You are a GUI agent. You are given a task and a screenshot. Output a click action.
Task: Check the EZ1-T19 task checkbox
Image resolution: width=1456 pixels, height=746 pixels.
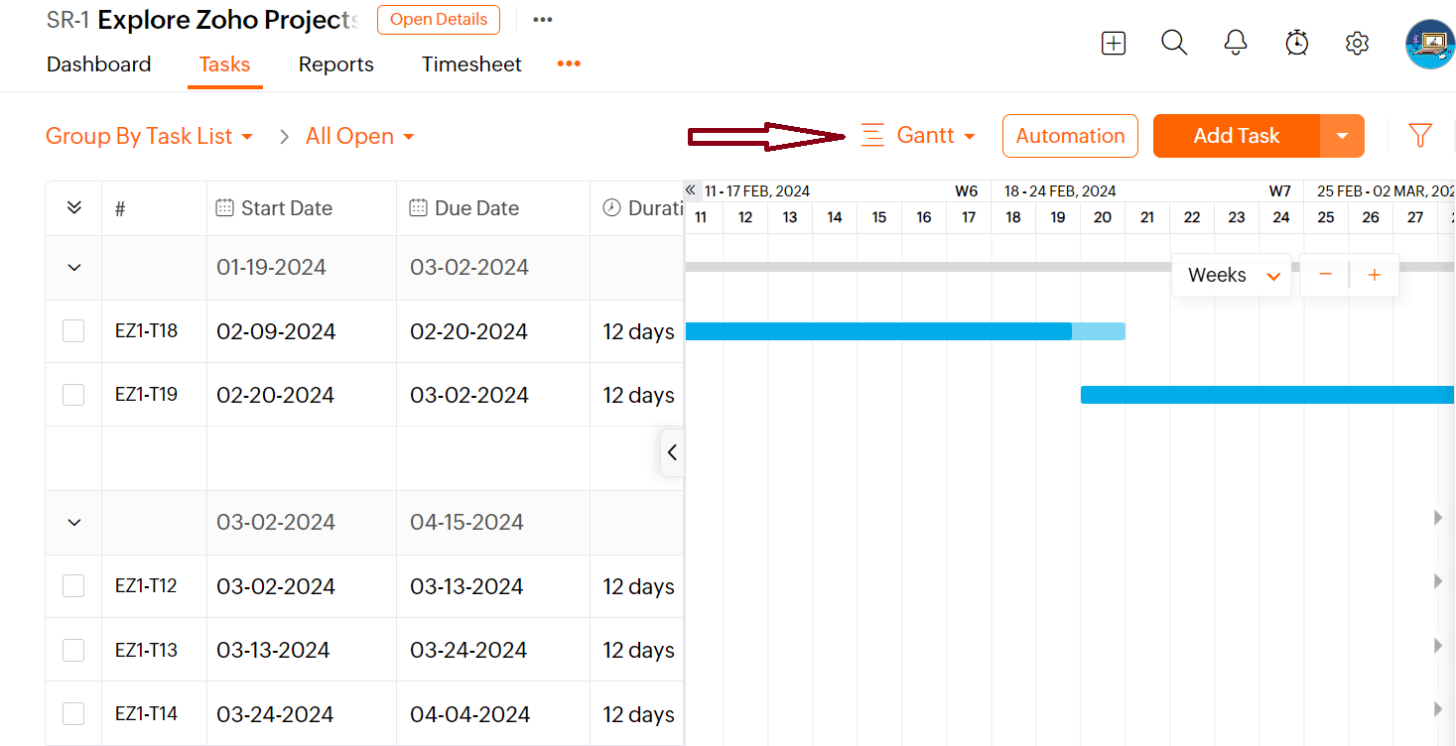pyautogui.click(x=73, y=395)
